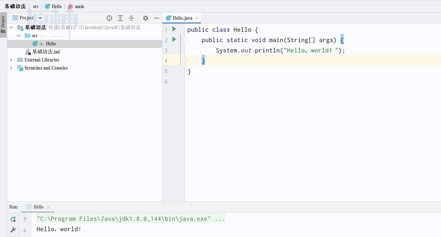Click the Collapse All icon in Project panel
Image resolution: width=441 pixels, height=237 pixels.
pyautogui.click(x=131, y=18)
